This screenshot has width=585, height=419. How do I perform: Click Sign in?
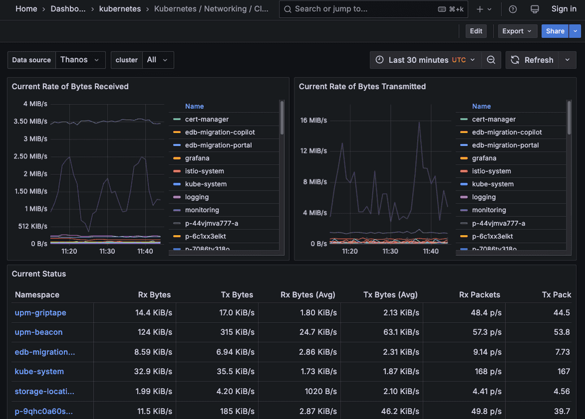[563, 9]
